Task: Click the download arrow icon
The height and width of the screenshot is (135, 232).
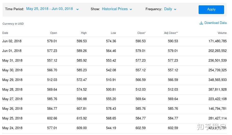Action: click(201, 23)
